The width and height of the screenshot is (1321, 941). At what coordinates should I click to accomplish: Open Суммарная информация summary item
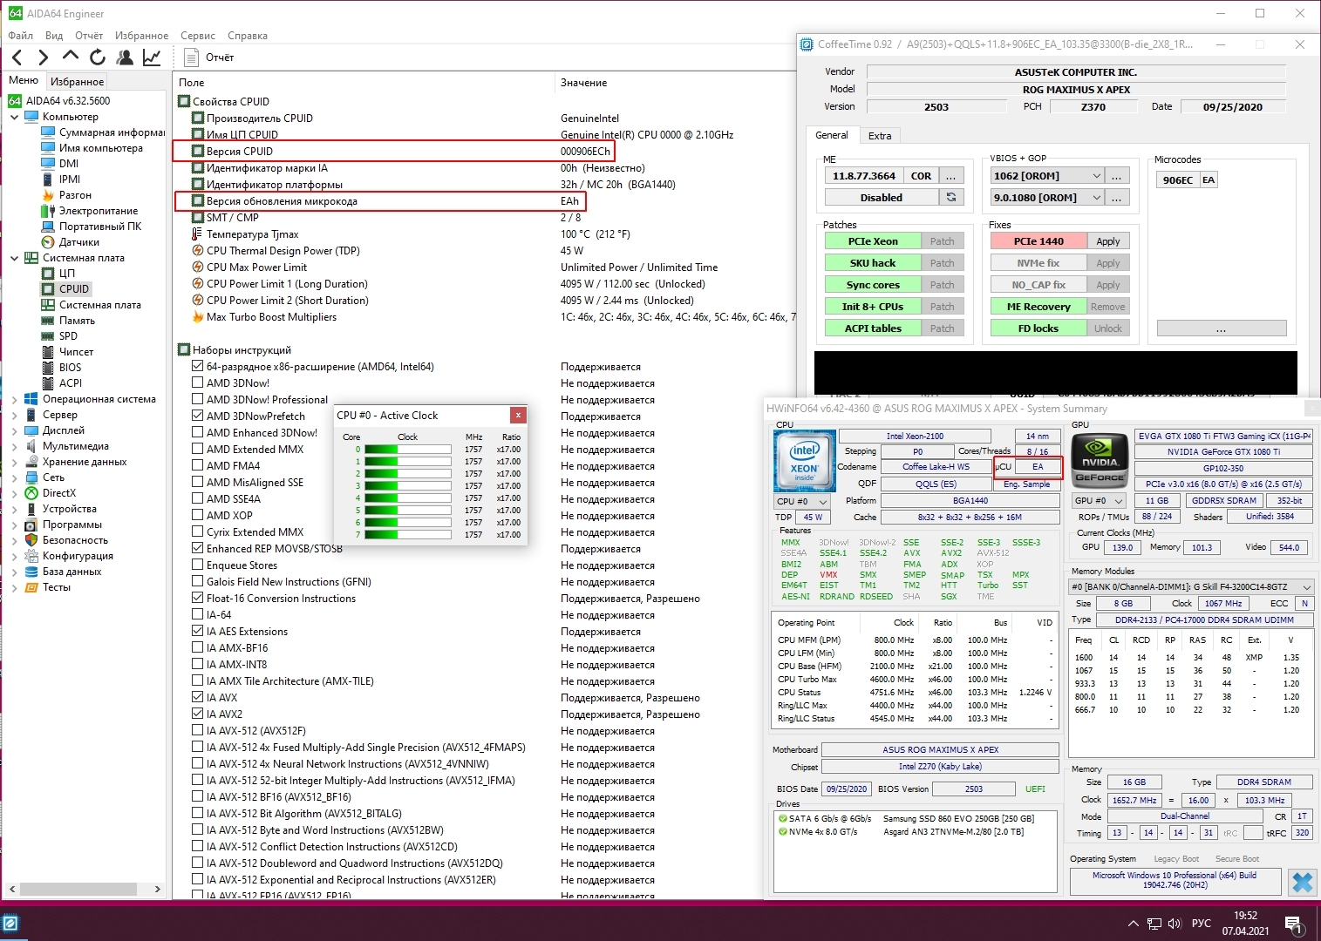[x=112, y=132]
